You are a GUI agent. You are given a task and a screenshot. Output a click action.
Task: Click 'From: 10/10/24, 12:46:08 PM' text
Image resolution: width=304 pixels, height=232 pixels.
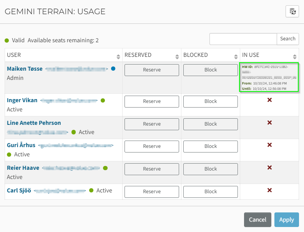264,83
